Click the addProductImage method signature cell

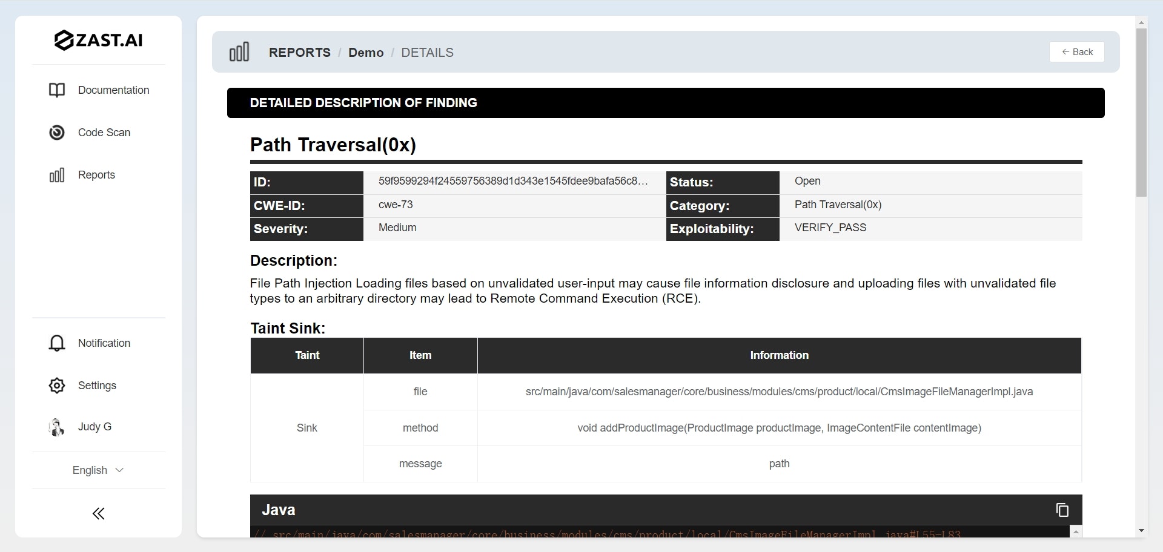pos(779,428)
